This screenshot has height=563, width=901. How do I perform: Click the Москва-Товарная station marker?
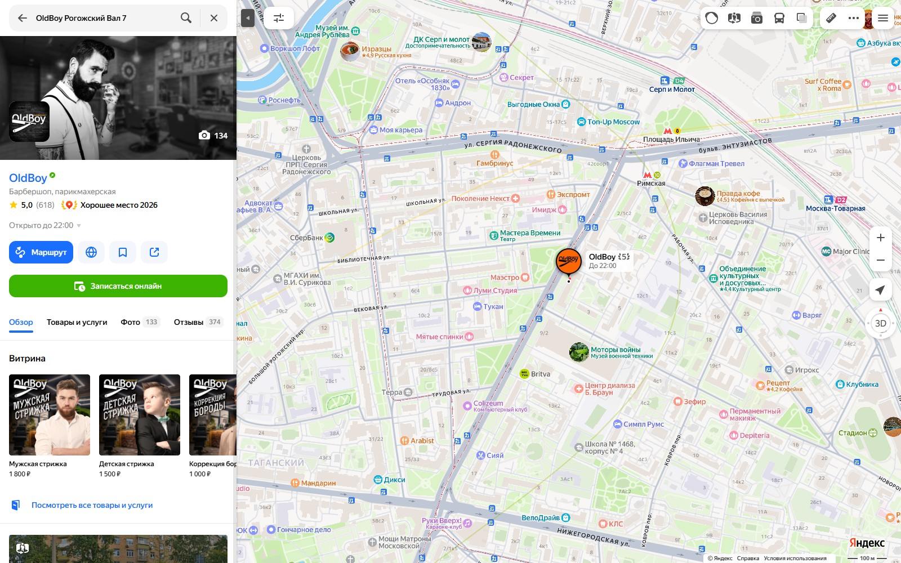tap(829, 200)
